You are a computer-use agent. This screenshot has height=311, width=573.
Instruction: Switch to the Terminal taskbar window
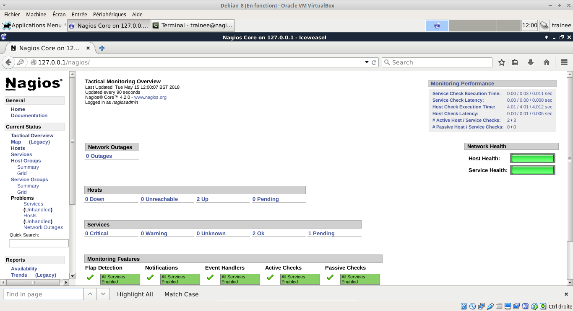[x=193, y=26]
